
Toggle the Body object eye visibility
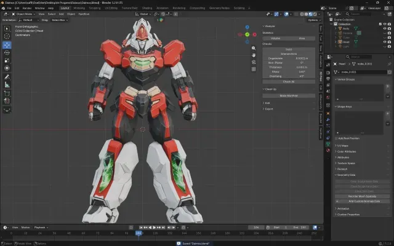[x=385, y=29]
